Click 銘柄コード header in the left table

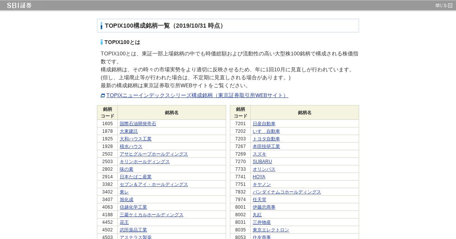tap(108, 113)
